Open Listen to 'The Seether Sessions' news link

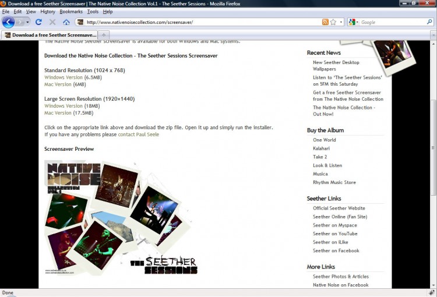[x=347, y=81]
